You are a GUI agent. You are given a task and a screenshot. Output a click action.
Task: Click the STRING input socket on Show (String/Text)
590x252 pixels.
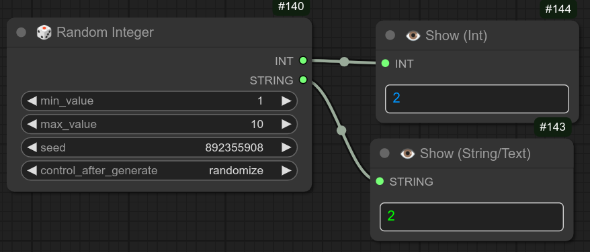380,182
